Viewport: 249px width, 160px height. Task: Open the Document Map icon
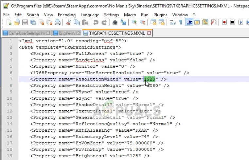(205, 23)
